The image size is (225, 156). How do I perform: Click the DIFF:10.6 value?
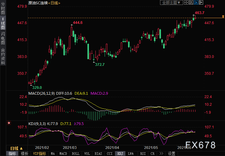click(64, 93)
